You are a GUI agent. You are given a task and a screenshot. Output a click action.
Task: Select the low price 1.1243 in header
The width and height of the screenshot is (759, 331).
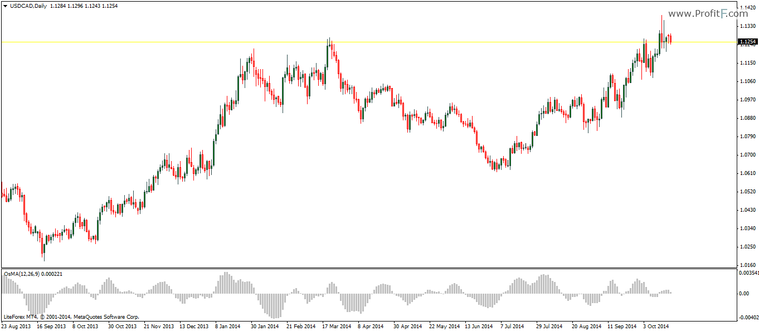(x=93, y=6)
